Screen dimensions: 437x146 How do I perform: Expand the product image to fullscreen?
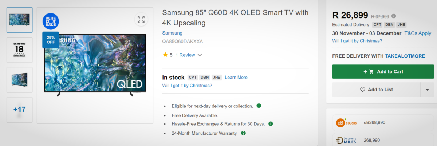pos(141,19)
